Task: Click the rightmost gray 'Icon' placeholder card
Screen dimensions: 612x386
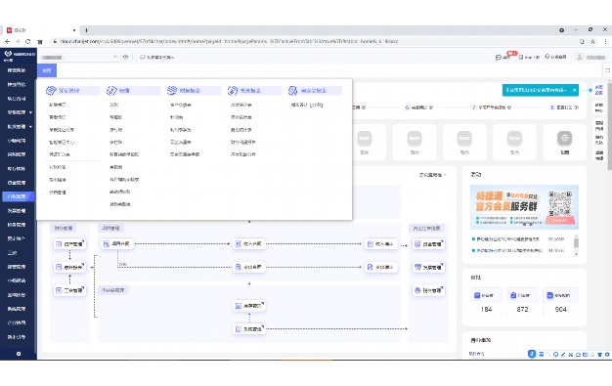Action: click(x=514, y=142)
